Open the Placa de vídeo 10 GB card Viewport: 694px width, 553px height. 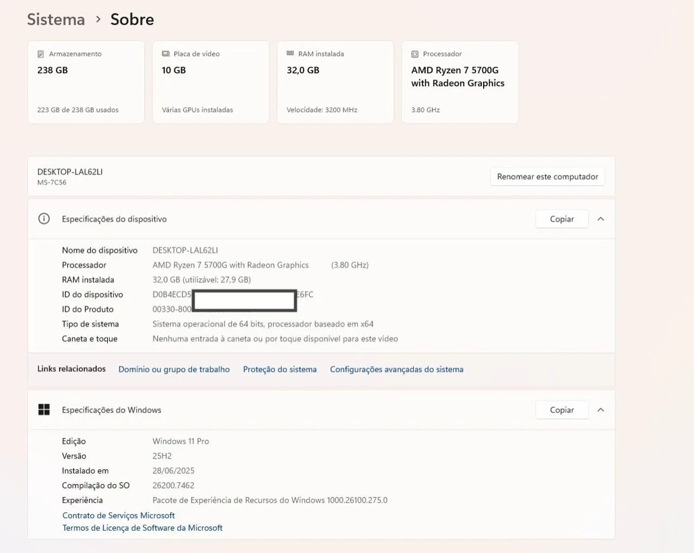pyautogui.click(x=211, y=82)
